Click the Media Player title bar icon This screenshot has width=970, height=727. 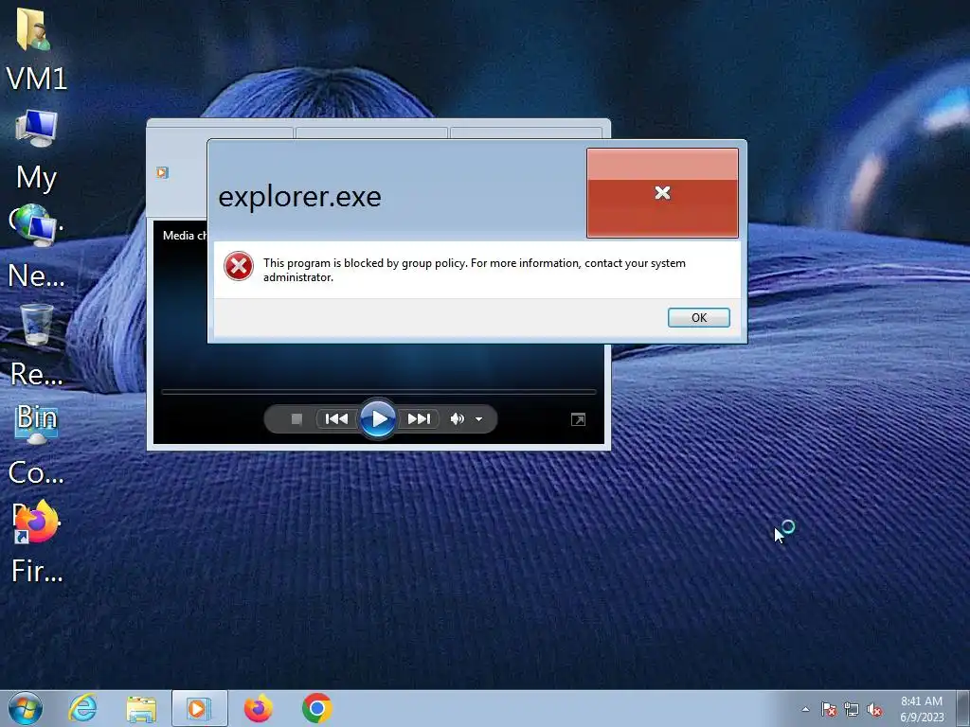point(163,172)
